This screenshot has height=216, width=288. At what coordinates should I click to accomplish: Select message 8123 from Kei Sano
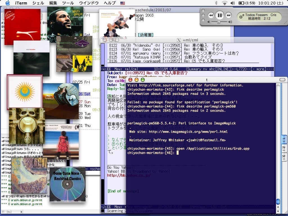[x=166, y=49]
